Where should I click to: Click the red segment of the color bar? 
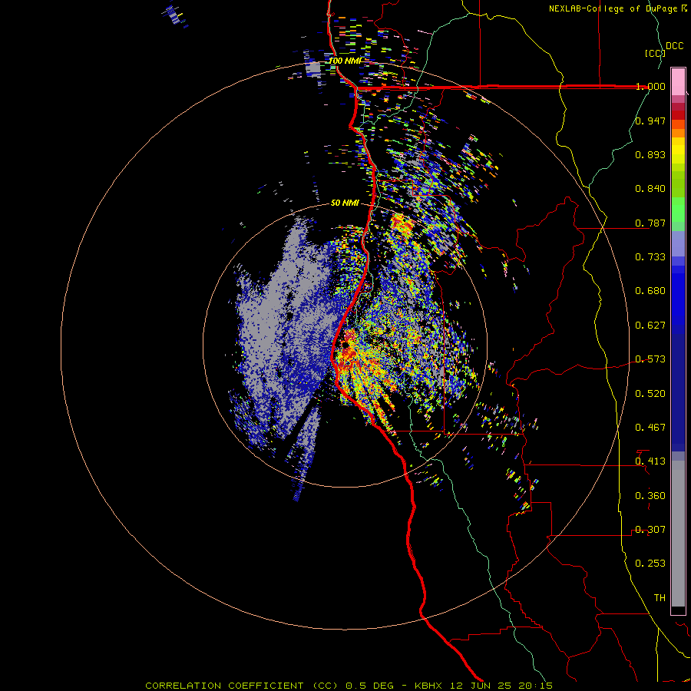[678, 115]
